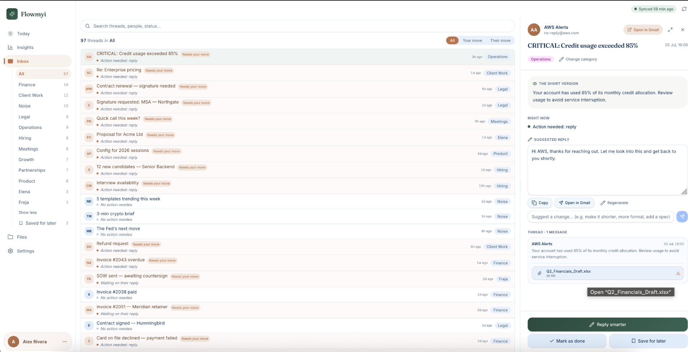The width and height of the screenshot is (688, 352).
Task: Send the suggested change request
Action: click(x=682, y=217)
